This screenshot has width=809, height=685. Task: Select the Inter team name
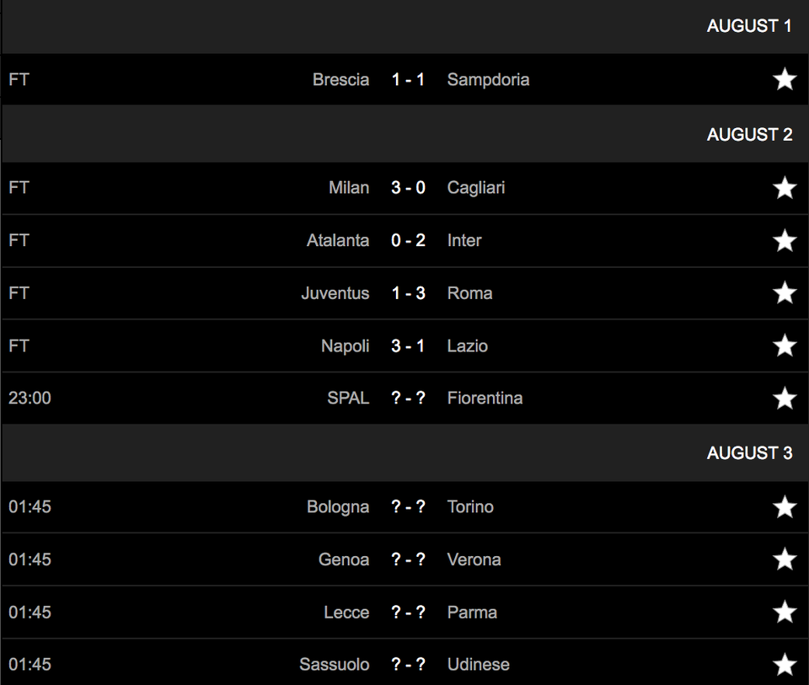(464, 241)
